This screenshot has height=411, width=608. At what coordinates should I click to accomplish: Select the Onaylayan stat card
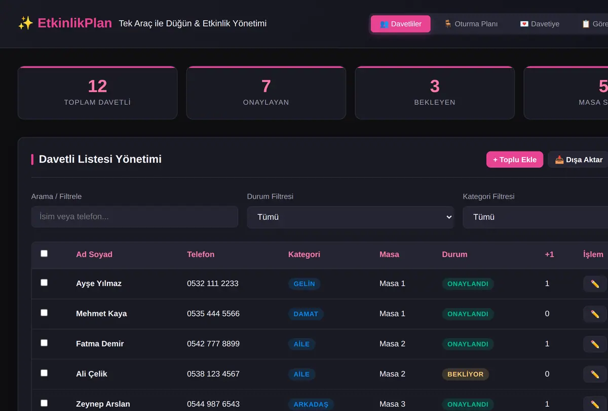pos(266,93)
